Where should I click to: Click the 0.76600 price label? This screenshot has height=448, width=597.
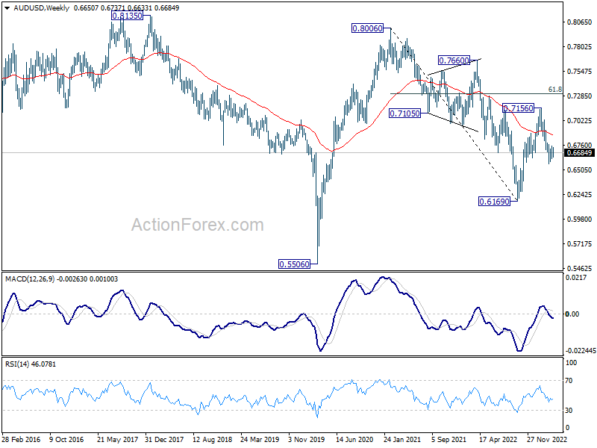454,60
